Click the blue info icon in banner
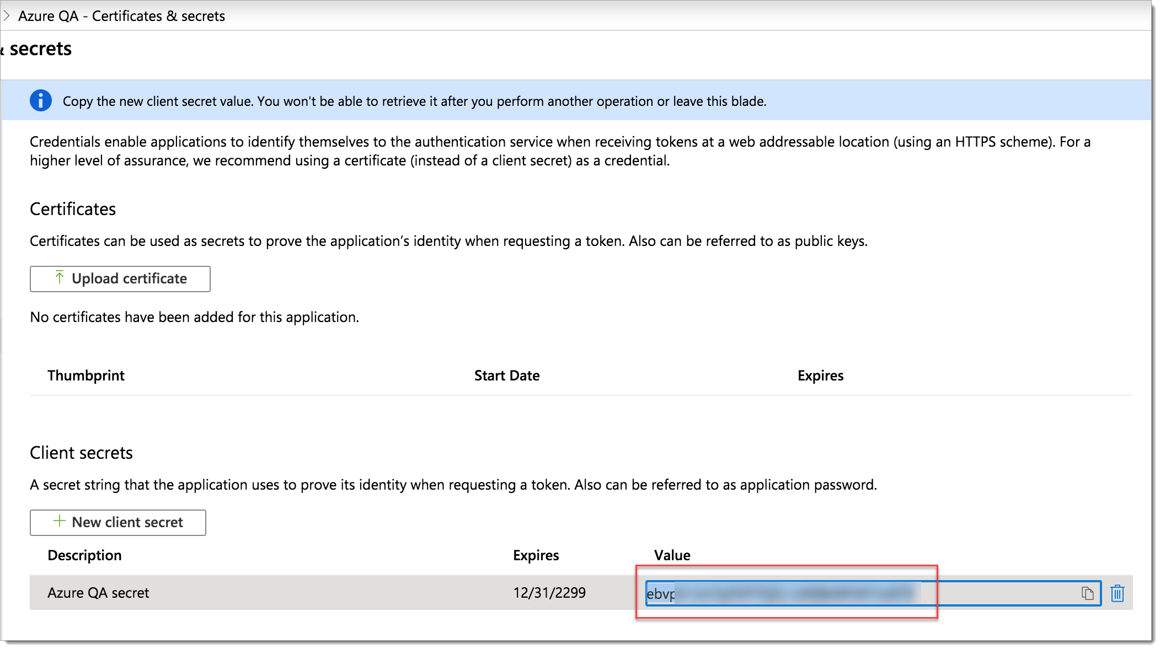The image size is (1160, 649). pos(41,101)
